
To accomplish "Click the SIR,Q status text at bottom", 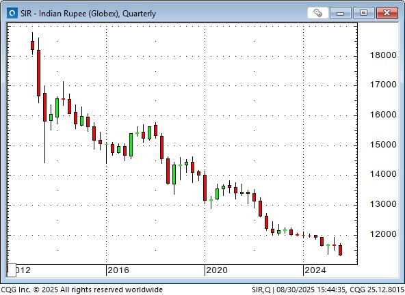I will click(x=261, y=290).
